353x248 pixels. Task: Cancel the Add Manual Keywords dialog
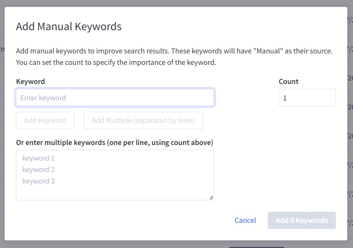click(245, 220)
